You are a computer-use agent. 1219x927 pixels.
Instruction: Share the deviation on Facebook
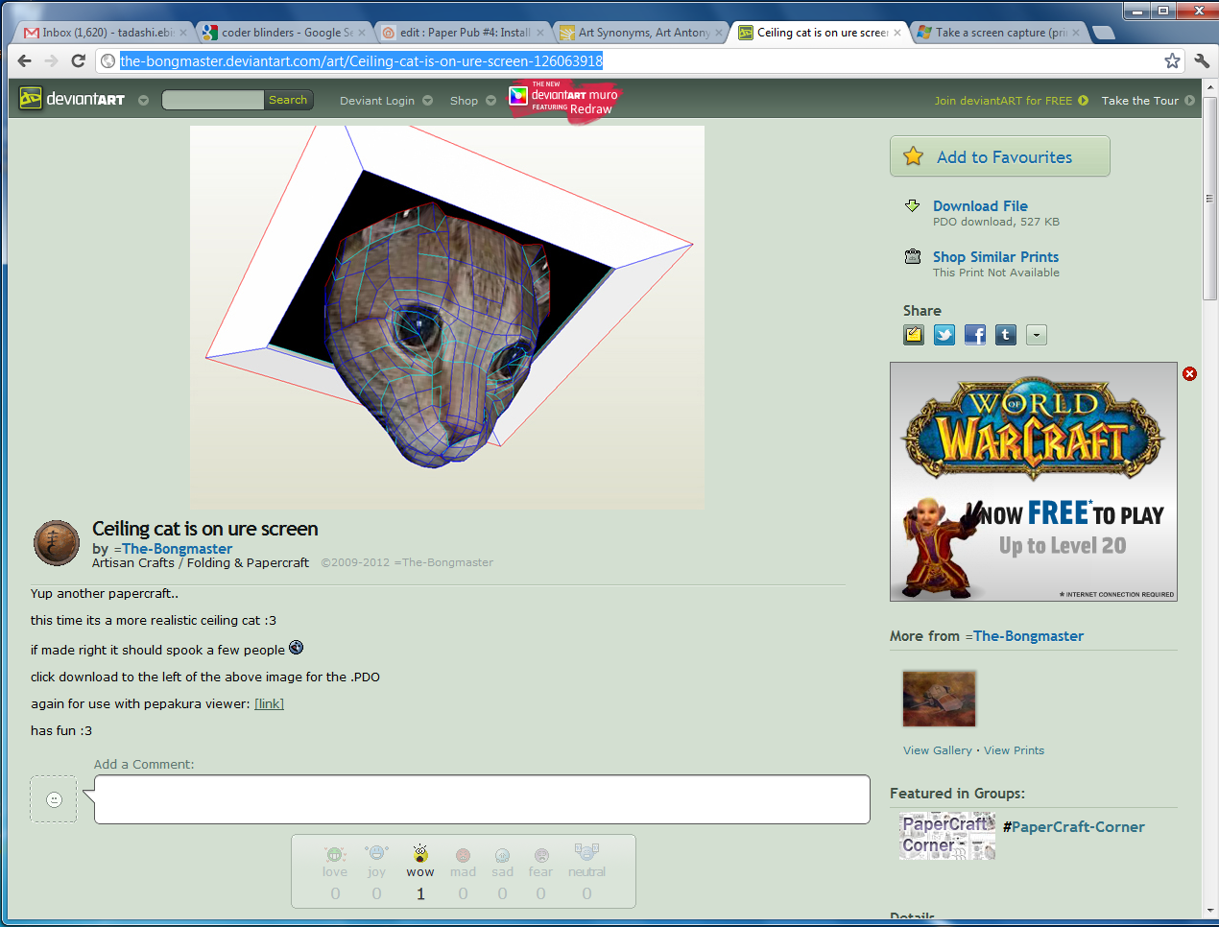[975, 335]
